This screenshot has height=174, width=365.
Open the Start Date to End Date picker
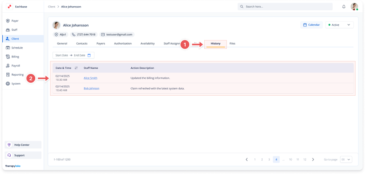(73, 55)
